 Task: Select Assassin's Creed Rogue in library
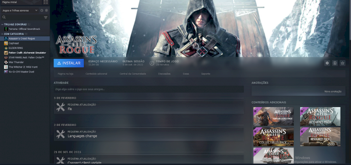click(25, 39)
